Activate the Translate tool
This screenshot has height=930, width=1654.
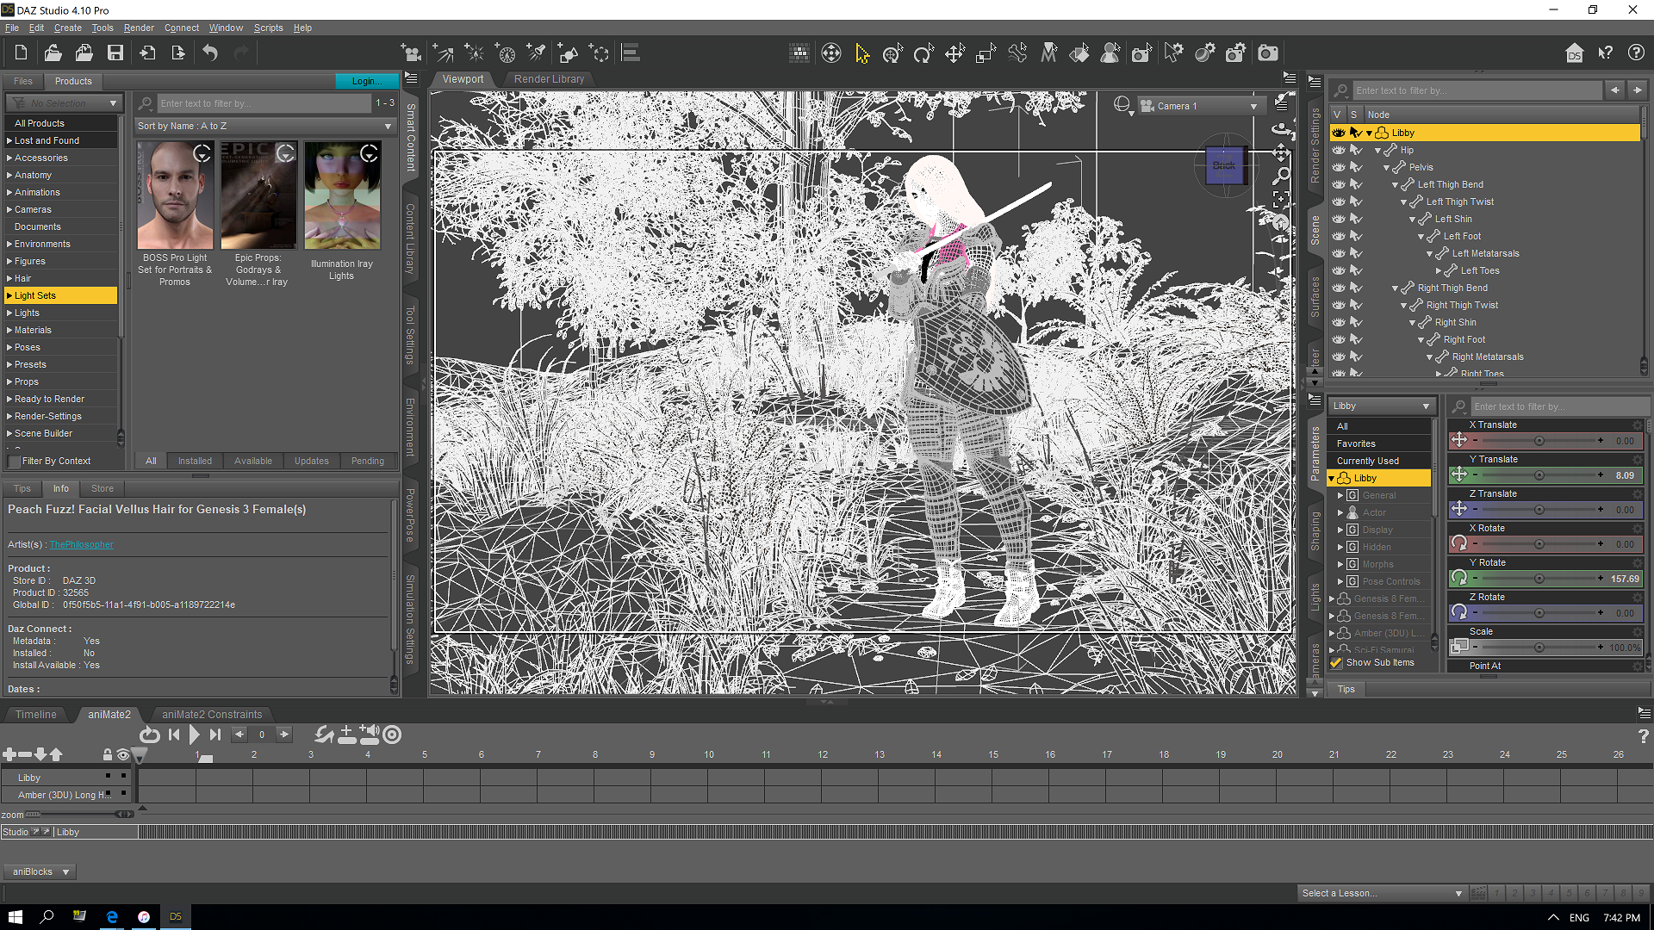[954, 53]
